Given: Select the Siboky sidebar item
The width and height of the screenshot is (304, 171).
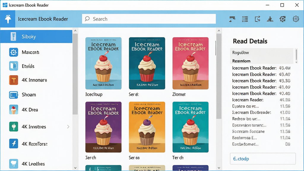Looking at the screenshot, I should (36, 37).
